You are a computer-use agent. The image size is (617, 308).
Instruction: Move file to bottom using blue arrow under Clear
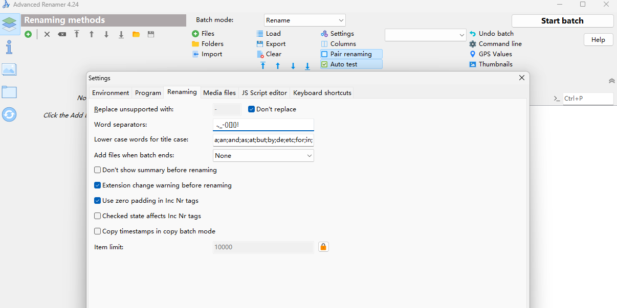307,66
